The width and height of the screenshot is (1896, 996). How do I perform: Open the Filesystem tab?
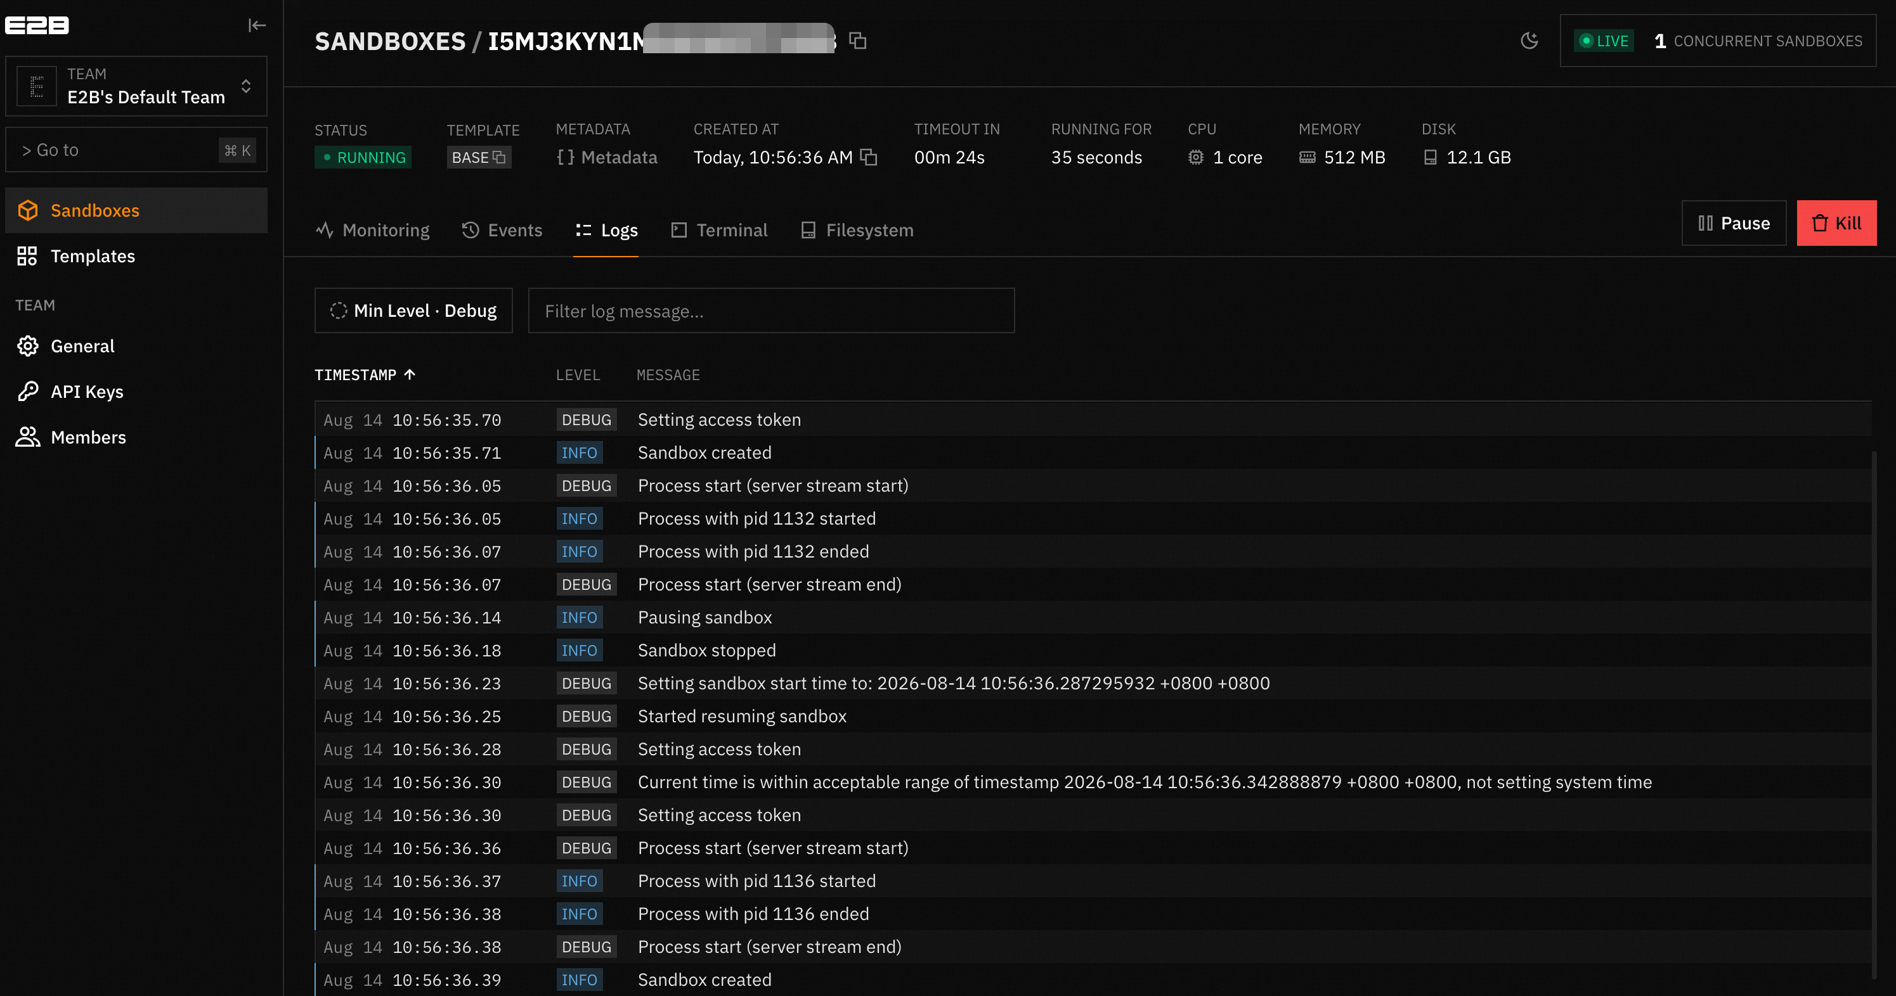tap(857, 230)
